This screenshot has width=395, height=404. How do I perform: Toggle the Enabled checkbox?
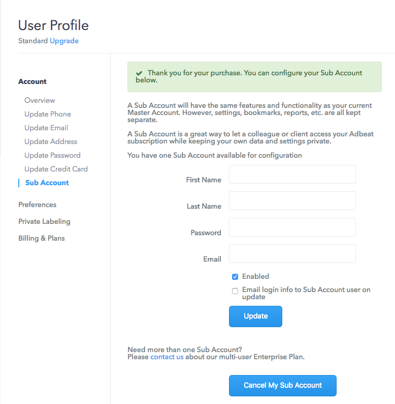click(x=235, y=277)
